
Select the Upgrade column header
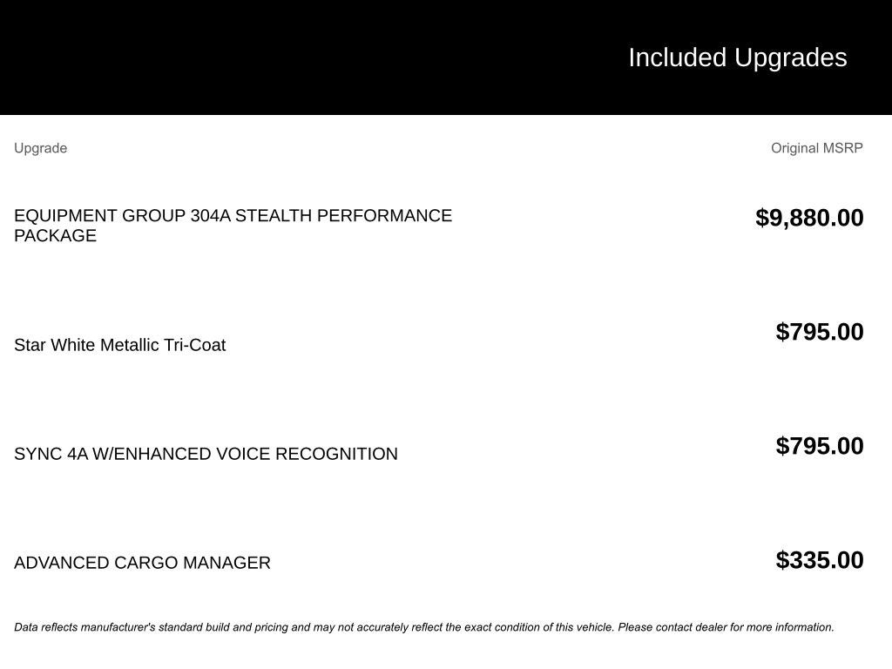tap(40, 148)
